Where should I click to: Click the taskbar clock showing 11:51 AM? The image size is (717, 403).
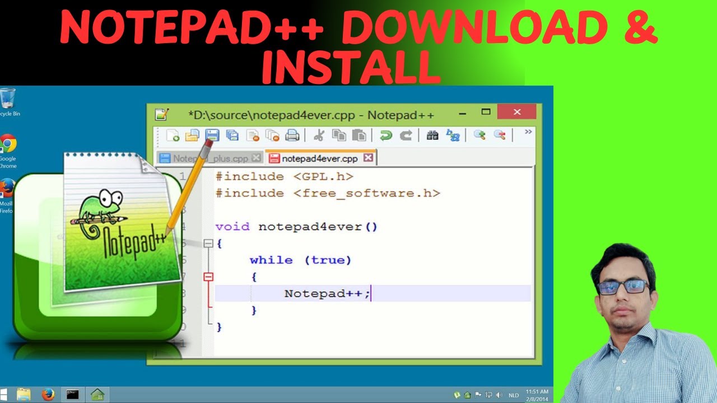point(537,395)
